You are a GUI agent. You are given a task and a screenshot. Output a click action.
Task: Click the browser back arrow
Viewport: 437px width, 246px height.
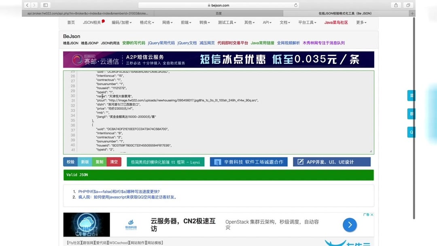[27, 5]
